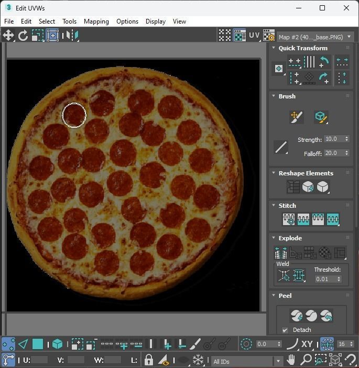
Task: Click the Strength spinner arrows
Action: point(346,139)
